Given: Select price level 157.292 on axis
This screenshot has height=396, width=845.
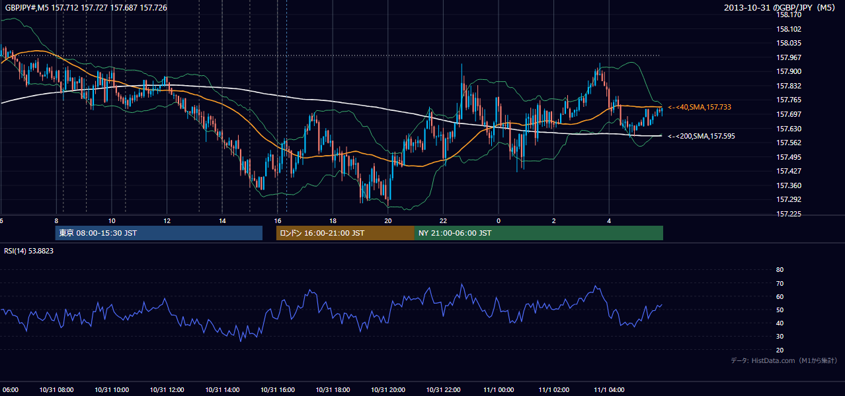Looking at the screenshot, I should [788, 199].
